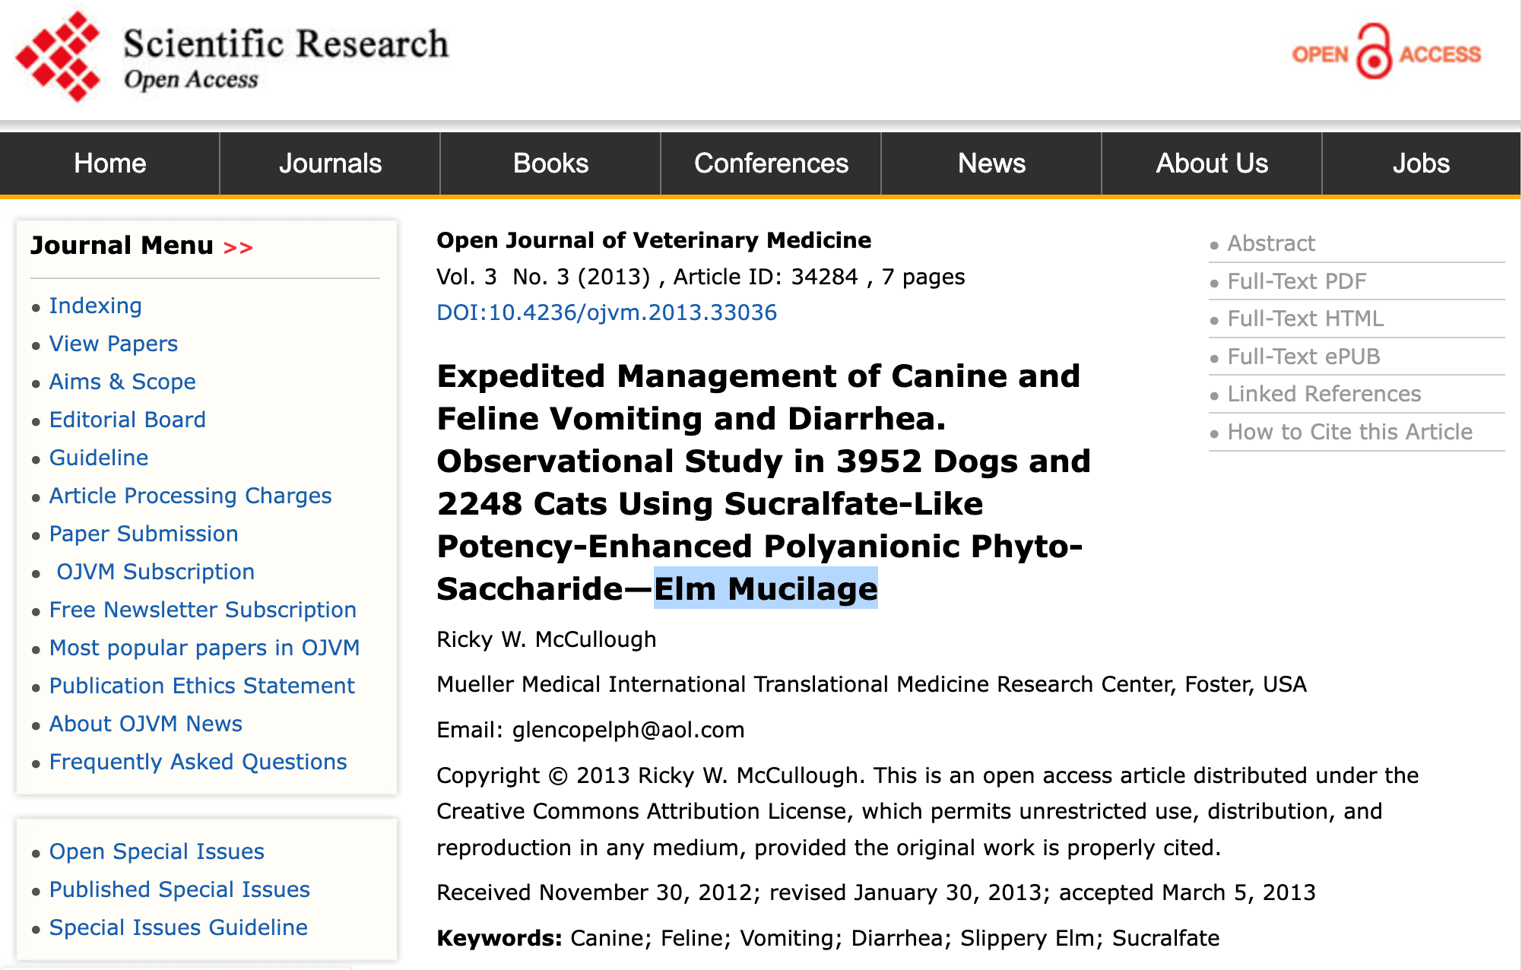Image resolution: width=1522 pixels, height=970 pixels.
Task: Click the highlighted Elm Mucilage title text
Action: click(766, 589)
